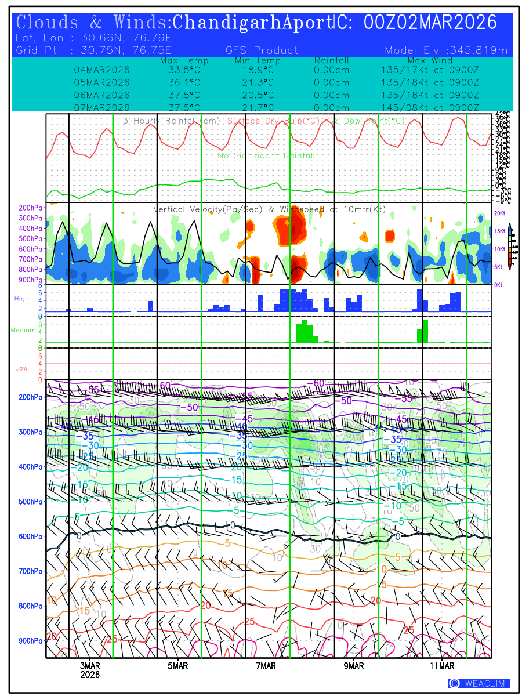Click the 'Clouds & Winds' title text

93,23
